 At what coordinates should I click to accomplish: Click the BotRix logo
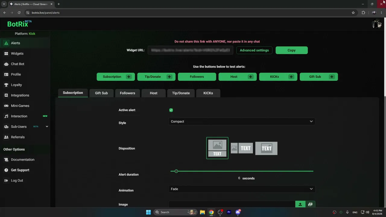tap(19, 24)
